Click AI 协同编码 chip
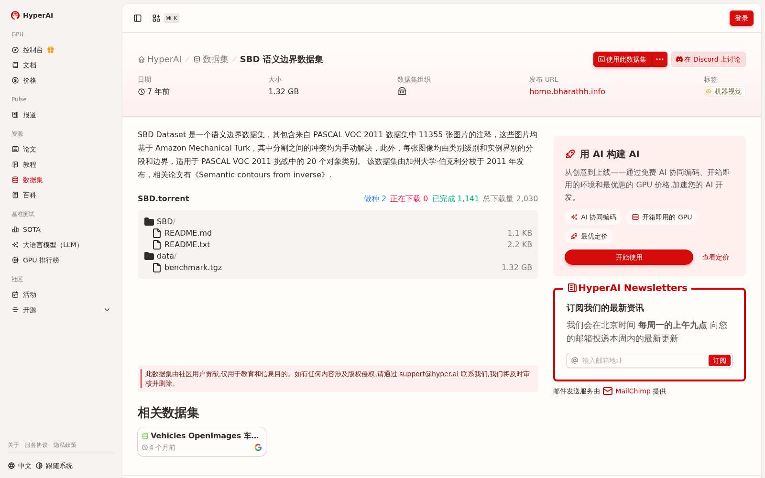 (x=593, y=217)
